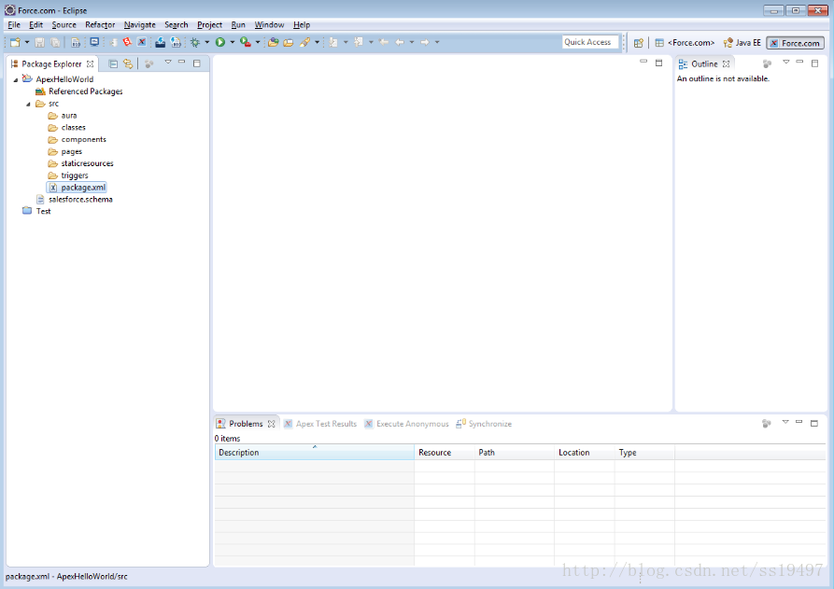Click the Back navigation arrow
The height and width of the screenshot is (589, 834).
(x=400, y=42)
